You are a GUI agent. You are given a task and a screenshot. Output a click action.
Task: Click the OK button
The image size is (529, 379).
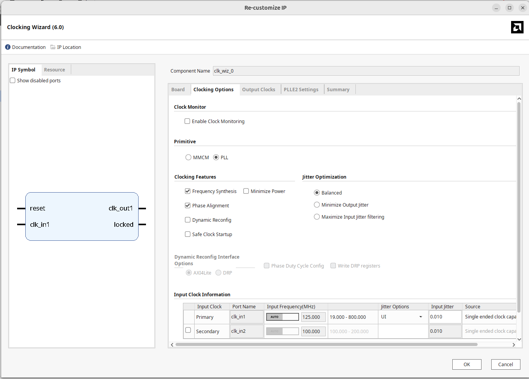[x=467, y=364]
